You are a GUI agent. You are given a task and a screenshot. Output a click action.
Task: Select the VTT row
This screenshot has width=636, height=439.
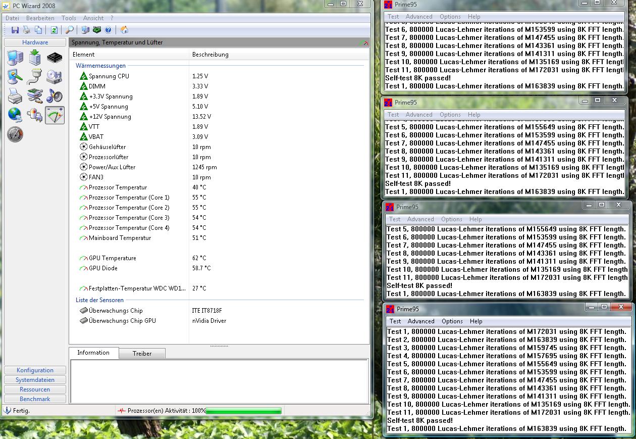(x=219, y=127)
